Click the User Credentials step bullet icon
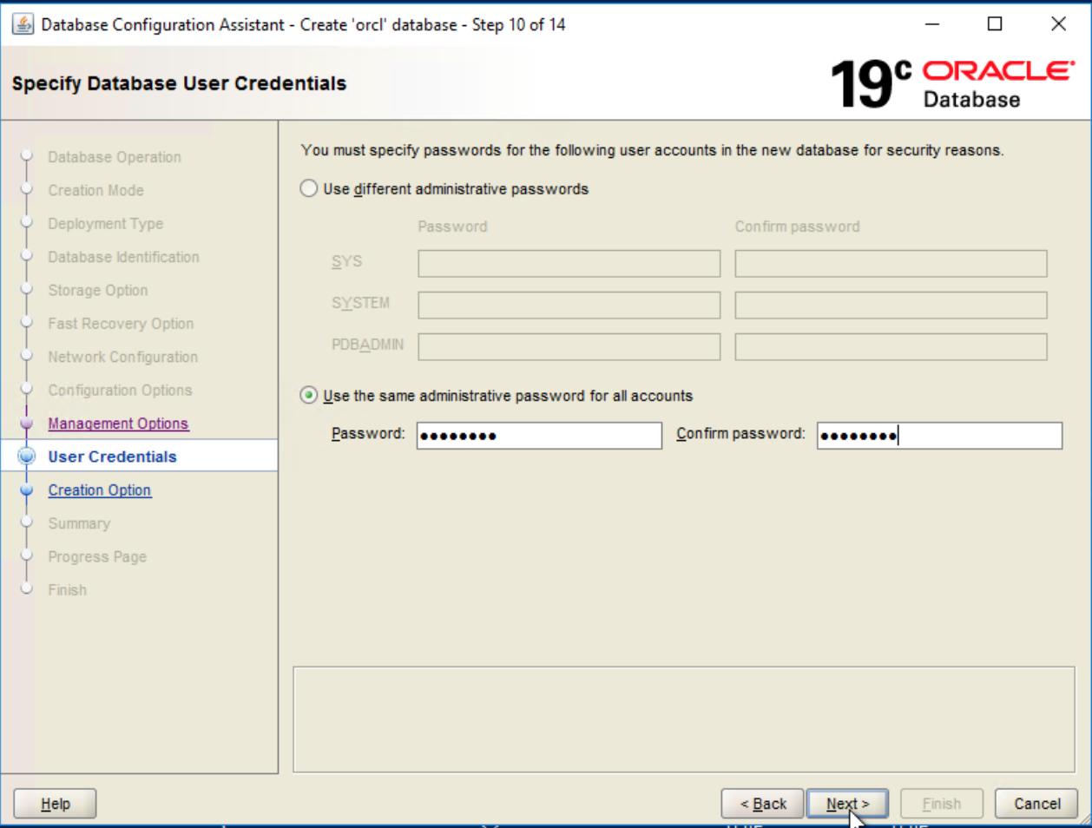Image resolution: width=1092 pixels, height=828 pixels. click(x=26, y=457)
